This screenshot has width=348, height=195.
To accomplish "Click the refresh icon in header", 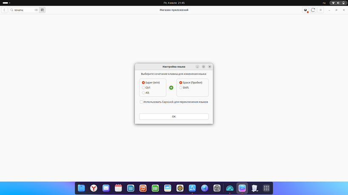I will 313,10.
